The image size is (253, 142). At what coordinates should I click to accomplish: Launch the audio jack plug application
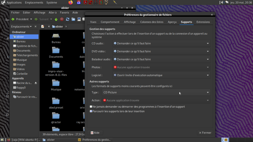(115, 3)
